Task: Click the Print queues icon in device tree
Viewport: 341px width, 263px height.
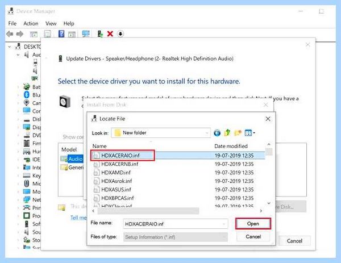Action: (x=27, y=207)
